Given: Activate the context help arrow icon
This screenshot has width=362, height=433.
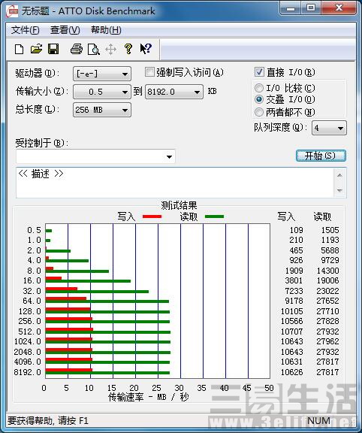Looking at the screenshot, I should (146, 49).
